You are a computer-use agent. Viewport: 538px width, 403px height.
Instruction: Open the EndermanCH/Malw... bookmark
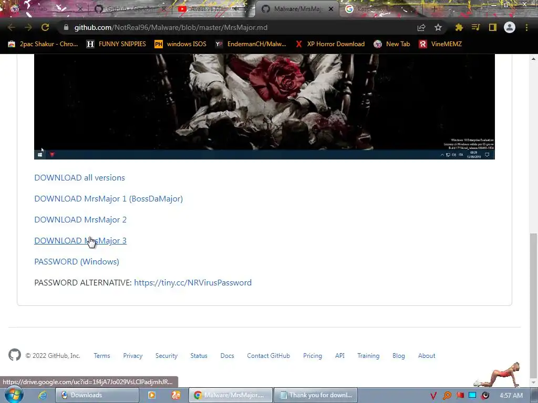(251, 44)
